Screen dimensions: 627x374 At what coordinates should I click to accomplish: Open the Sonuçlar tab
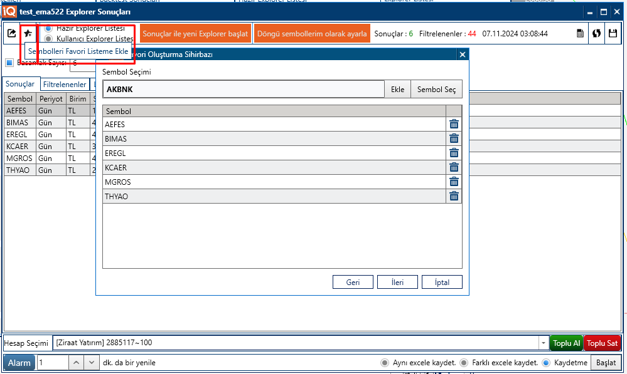click(x=20, y=84)
